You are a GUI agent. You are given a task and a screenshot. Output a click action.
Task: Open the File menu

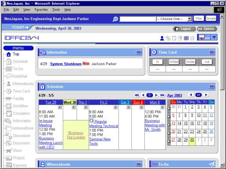click(x=6, y=10)
